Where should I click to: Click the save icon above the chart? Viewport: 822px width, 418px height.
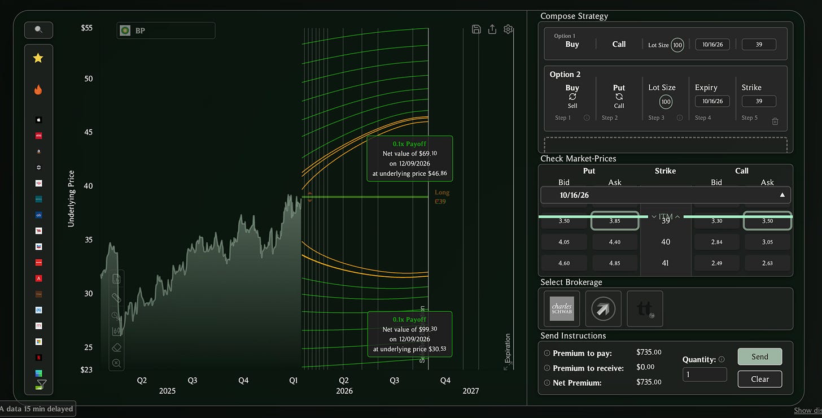coord(476,29)
